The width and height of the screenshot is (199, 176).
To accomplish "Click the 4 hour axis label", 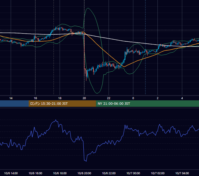I will 182,98.
